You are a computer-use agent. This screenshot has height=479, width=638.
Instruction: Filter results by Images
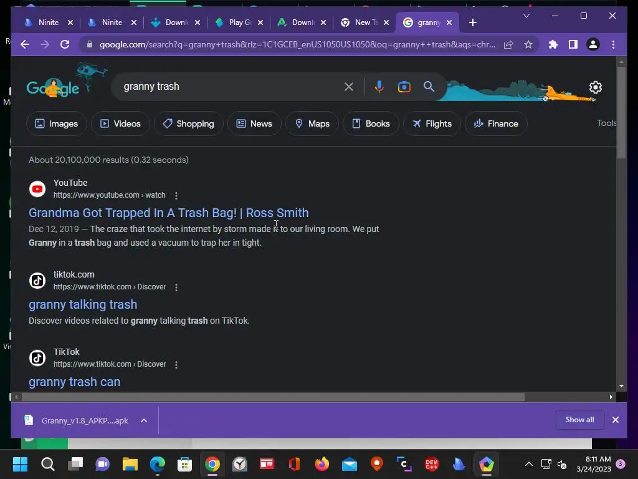coord(57,123)
